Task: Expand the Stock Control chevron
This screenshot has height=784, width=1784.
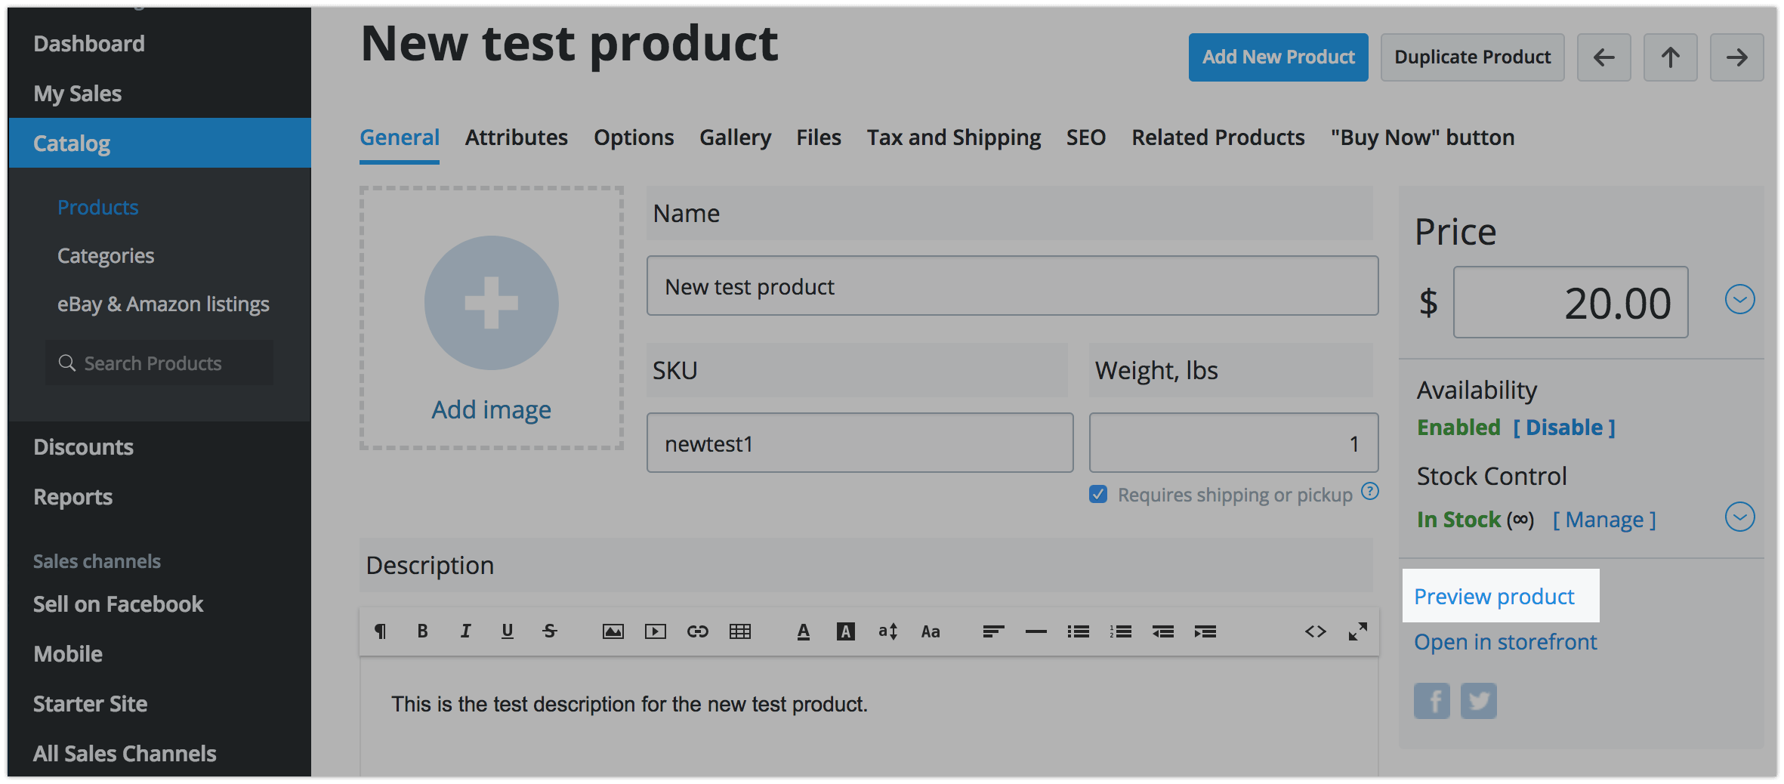Action: (x=1739, y=517)
